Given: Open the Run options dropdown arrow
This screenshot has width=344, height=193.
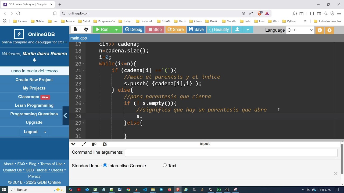Looking at the screenshot, I should coord(116,29).
